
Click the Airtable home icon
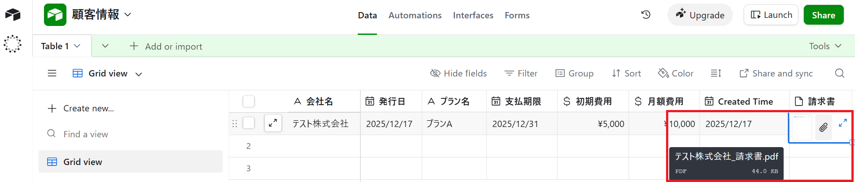(x=13, y=15)
